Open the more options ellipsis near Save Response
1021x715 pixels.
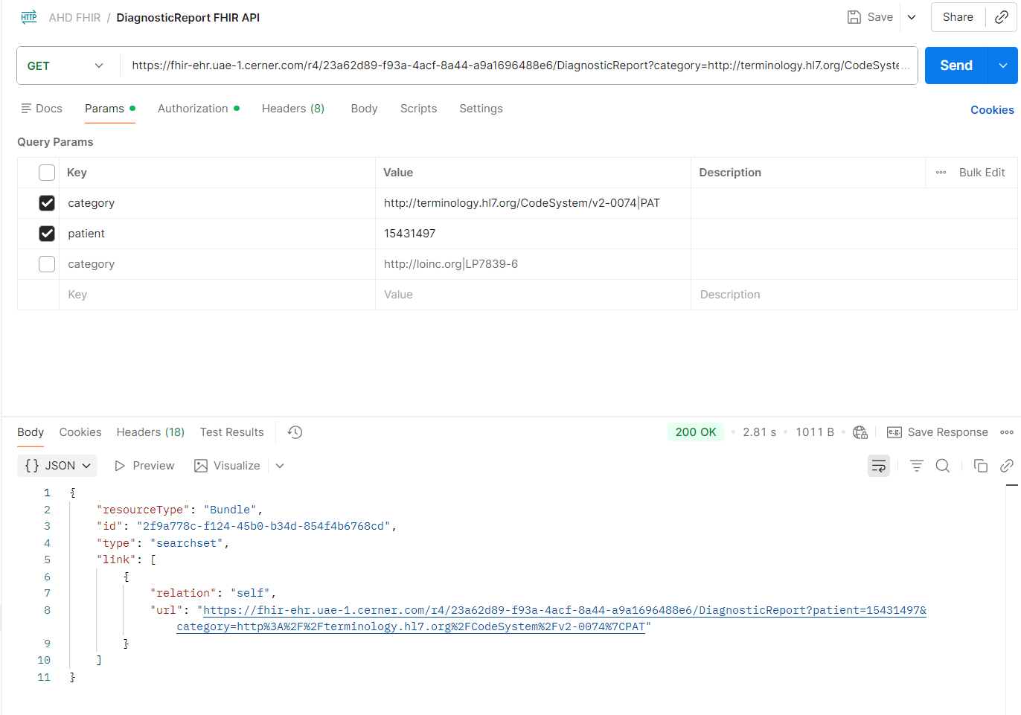1007,432
